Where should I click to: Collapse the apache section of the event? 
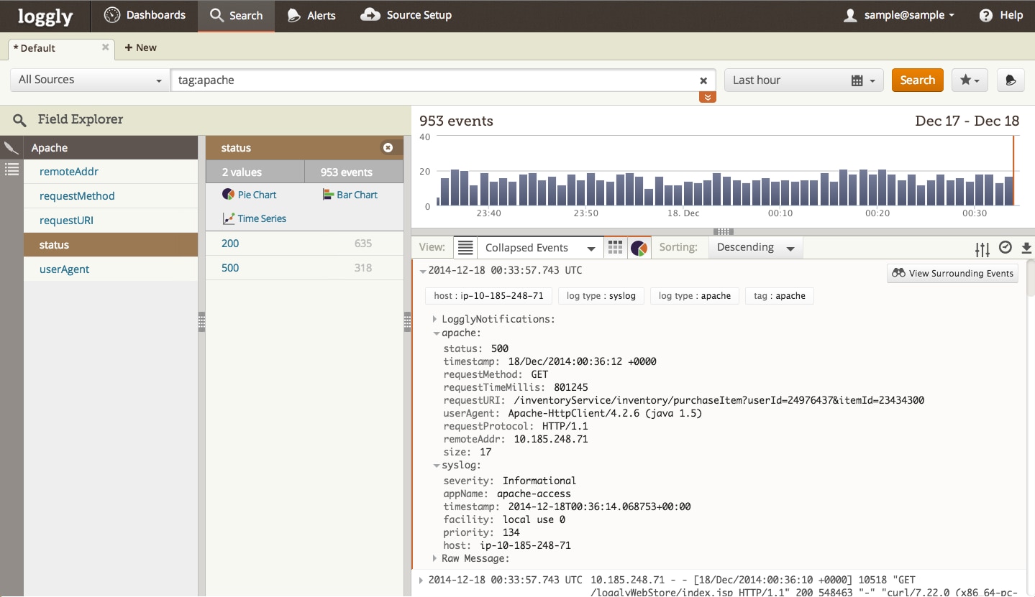pos(437,333)
